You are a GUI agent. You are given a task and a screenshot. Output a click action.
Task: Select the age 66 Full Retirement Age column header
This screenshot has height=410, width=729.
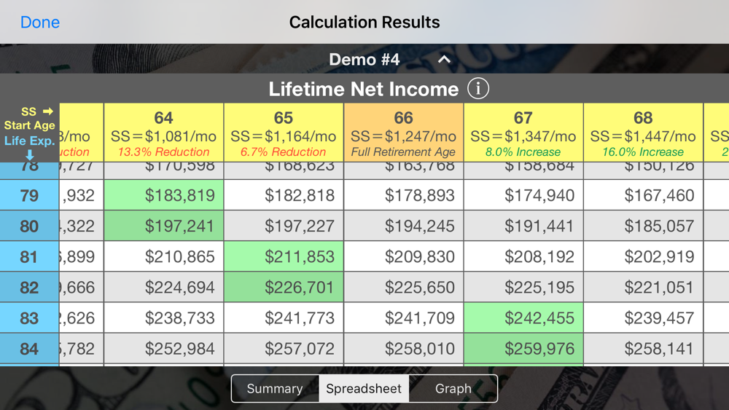tap(404, 133)
